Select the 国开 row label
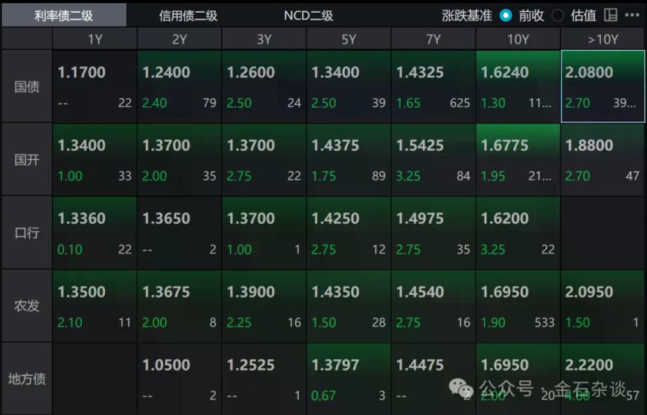647x415 pixels. click(27, 160)
